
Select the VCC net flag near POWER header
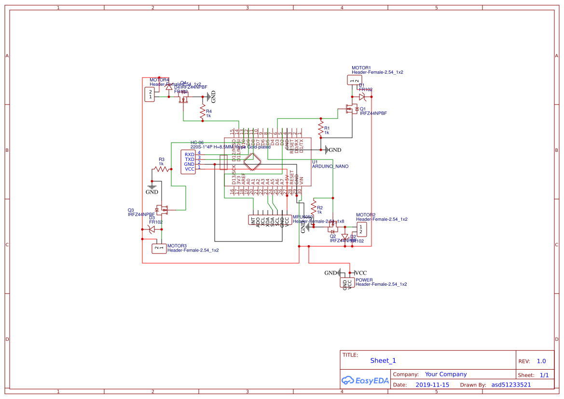tap(358, 273)
